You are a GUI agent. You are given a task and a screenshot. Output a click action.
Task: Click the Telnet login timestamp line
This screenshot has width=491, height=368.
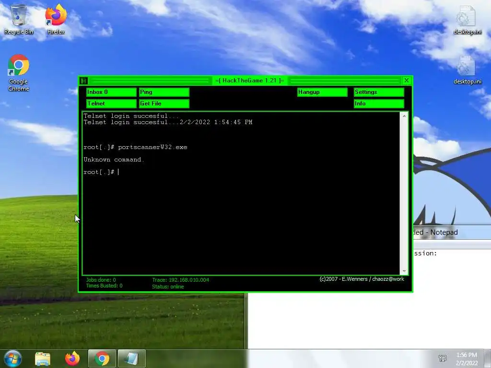tap(168, 122)
